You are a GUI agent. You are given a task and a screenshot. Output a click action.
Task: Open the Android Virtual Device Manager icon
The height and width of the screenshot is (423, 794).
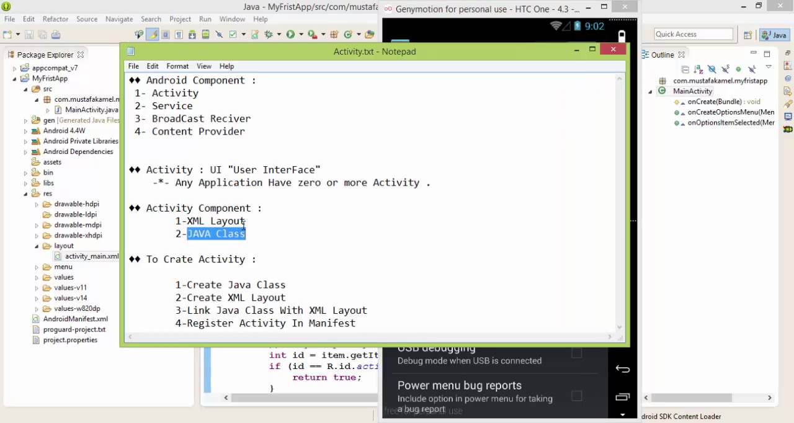(x=205, y=35)
